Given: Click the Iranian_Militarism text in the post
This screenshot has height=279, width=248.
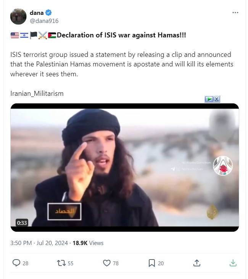Looking at the screenshot, I should (x=37, y=94).
